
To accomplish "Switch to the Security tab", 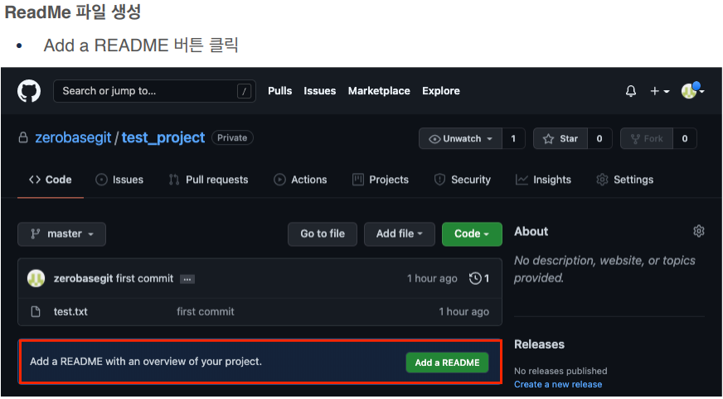I will [x=463, y=180].
